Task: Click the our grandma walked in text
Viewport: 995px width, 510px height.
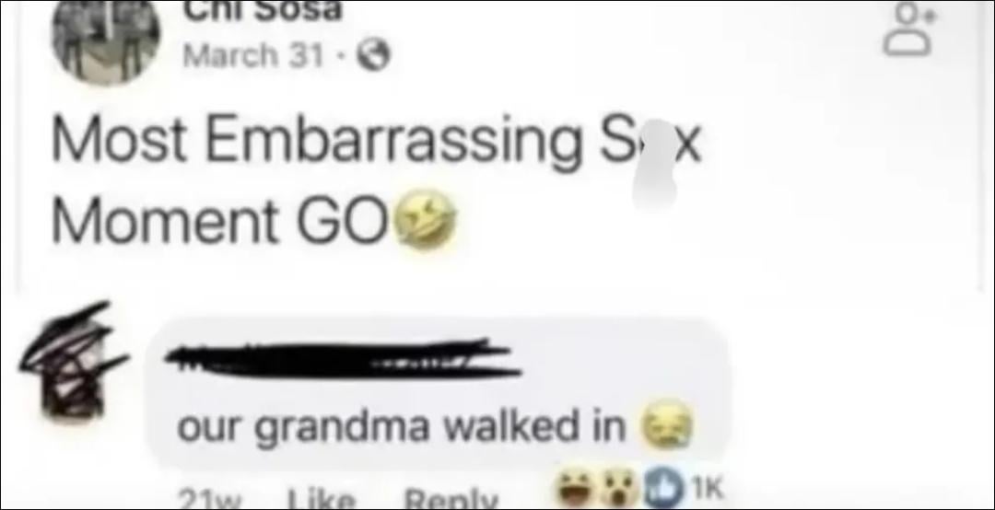Action: [401, 426]
